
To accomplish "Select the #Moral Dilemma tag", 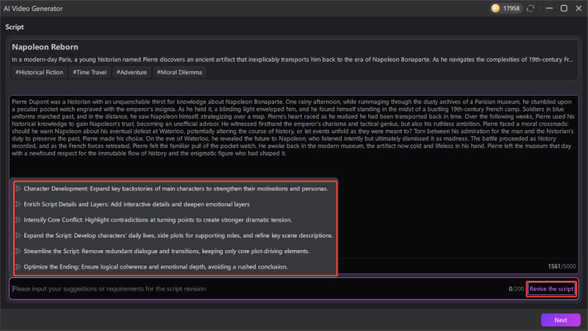I will [179, 72].
